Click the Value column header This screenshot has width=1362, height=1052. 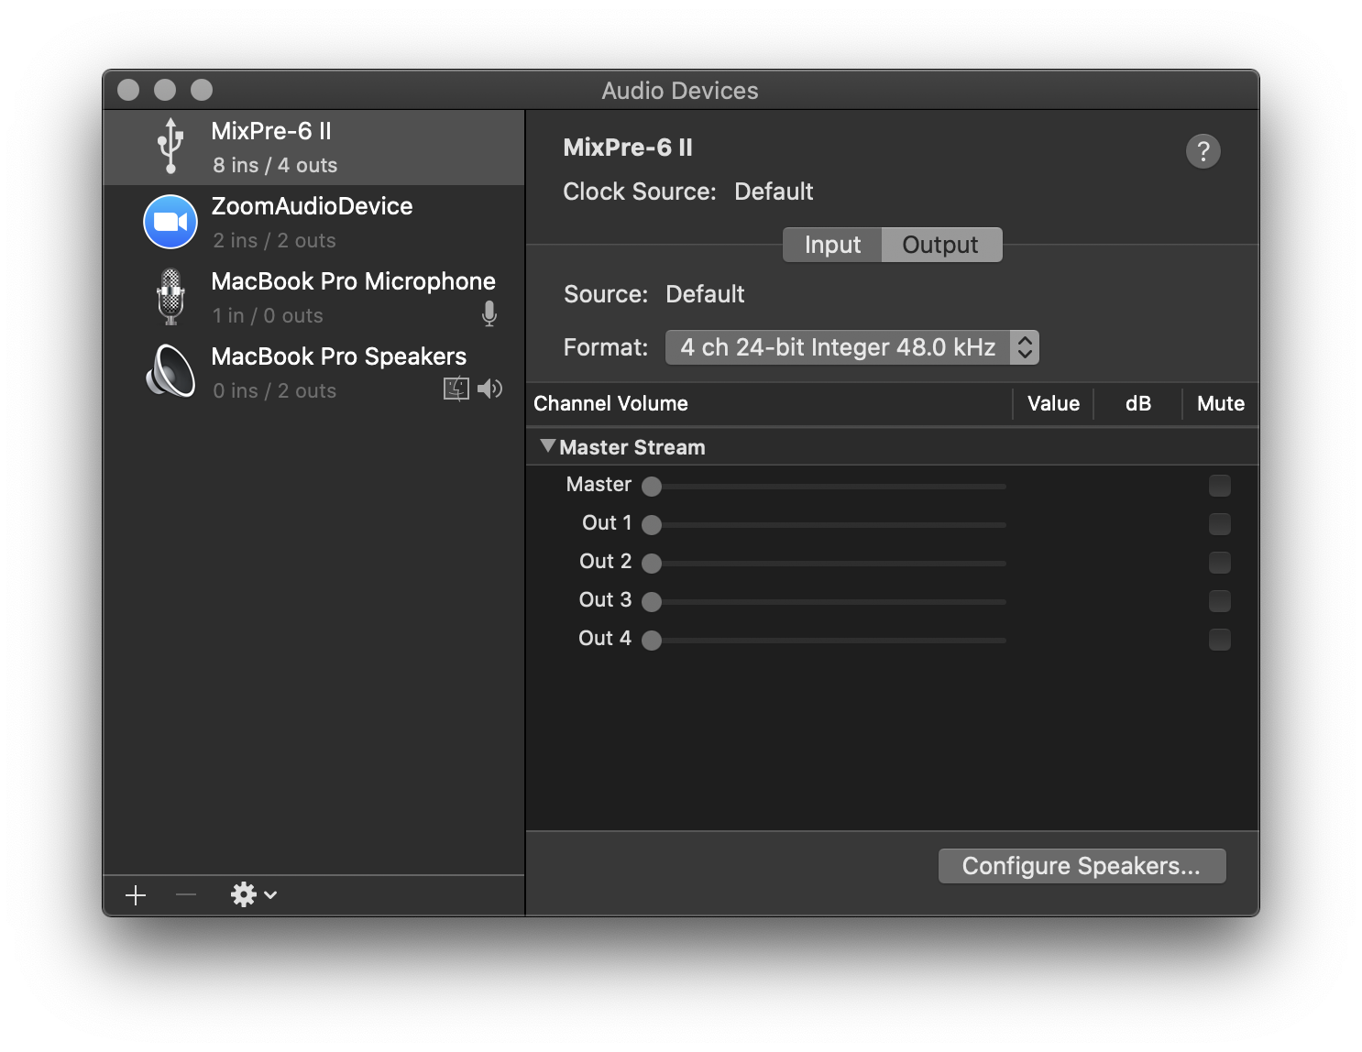(1053, 403)
